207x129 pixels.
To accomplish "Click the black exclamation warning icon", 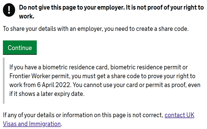I will click(9, 10).
